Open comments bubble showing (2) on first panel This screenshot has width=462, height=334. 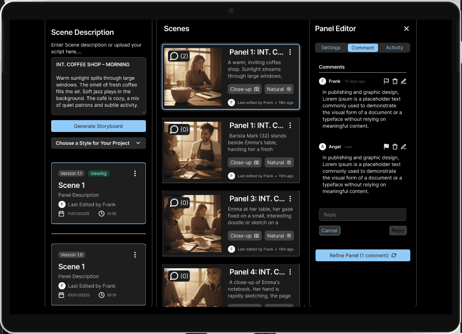tap(179, 56)
